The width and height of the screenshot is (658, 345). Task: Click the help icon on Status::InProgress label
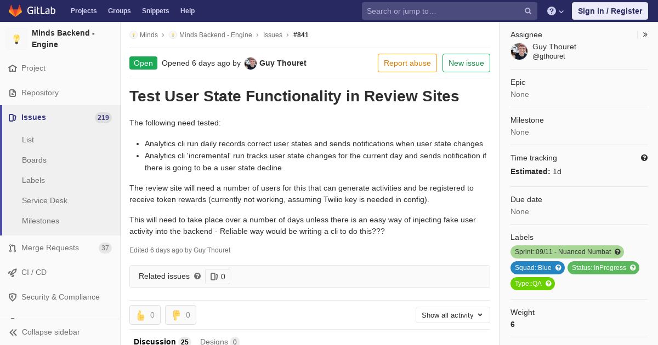[x=633, y=268]
